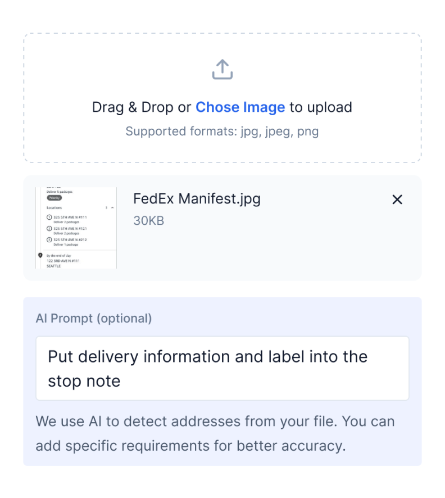
Task: Open the FedEx Manifest thumbnail preview
Action: click(x=76, y=228)
